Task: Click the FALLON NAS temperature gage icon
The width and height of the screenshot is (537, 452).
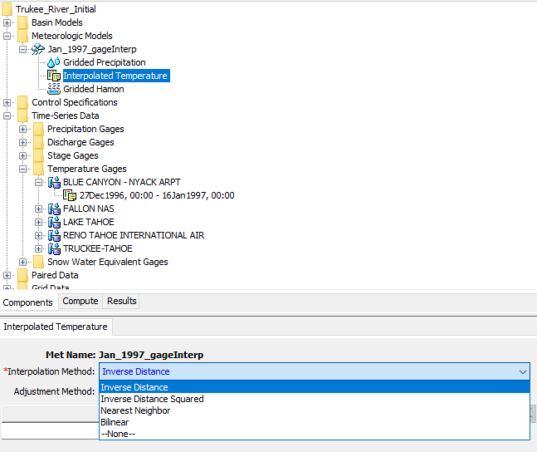Action: tap(54, 209)
